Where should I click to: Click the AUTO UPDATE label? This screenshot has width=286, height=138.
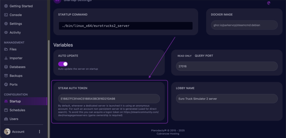(68, 56)
